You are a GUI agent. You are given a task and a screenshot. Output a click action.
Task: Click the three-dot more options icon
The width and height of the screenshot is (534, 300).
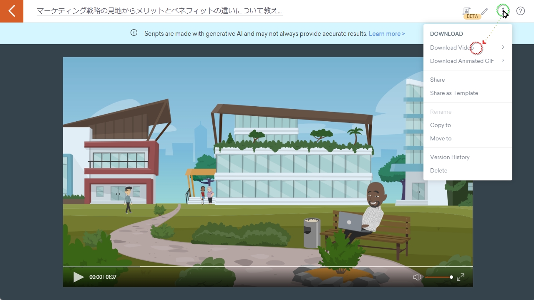503,11
